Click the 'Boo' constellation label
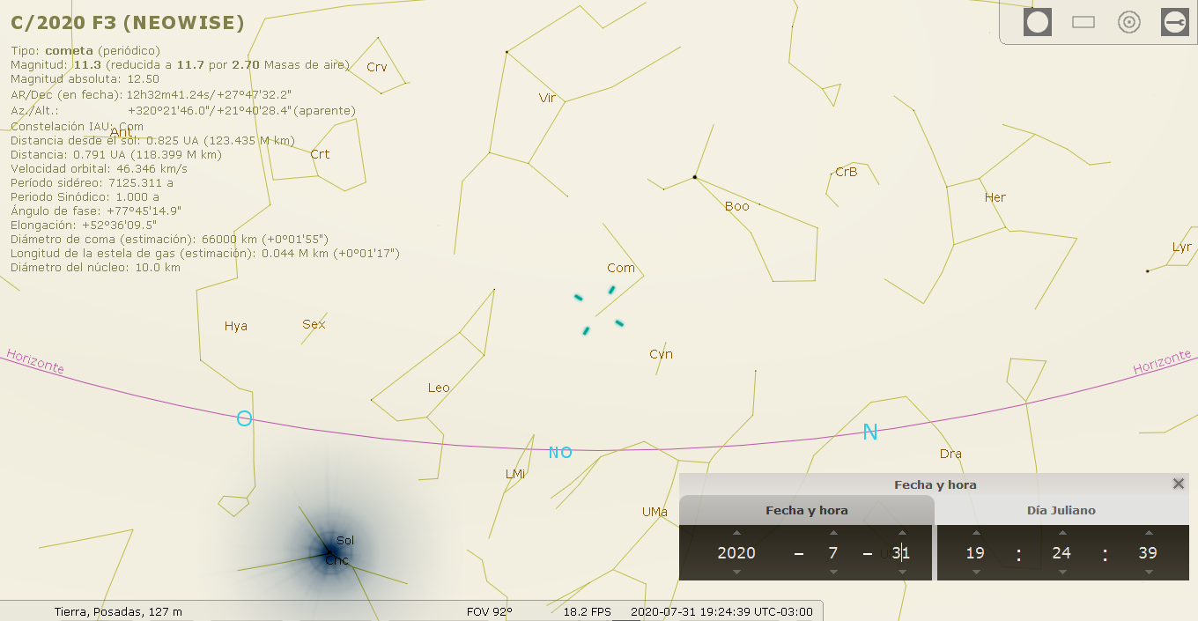The height and width of the screenshot is (621, 1198). (736, 206)
